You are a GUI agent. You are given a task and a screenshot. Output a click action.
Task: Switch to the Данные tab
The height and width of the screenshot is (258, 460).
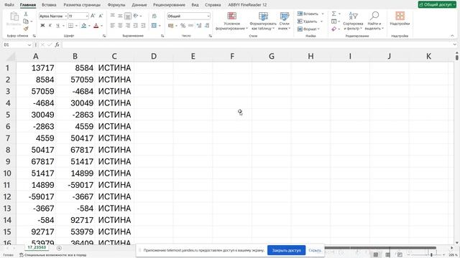(x=139, y=5)
